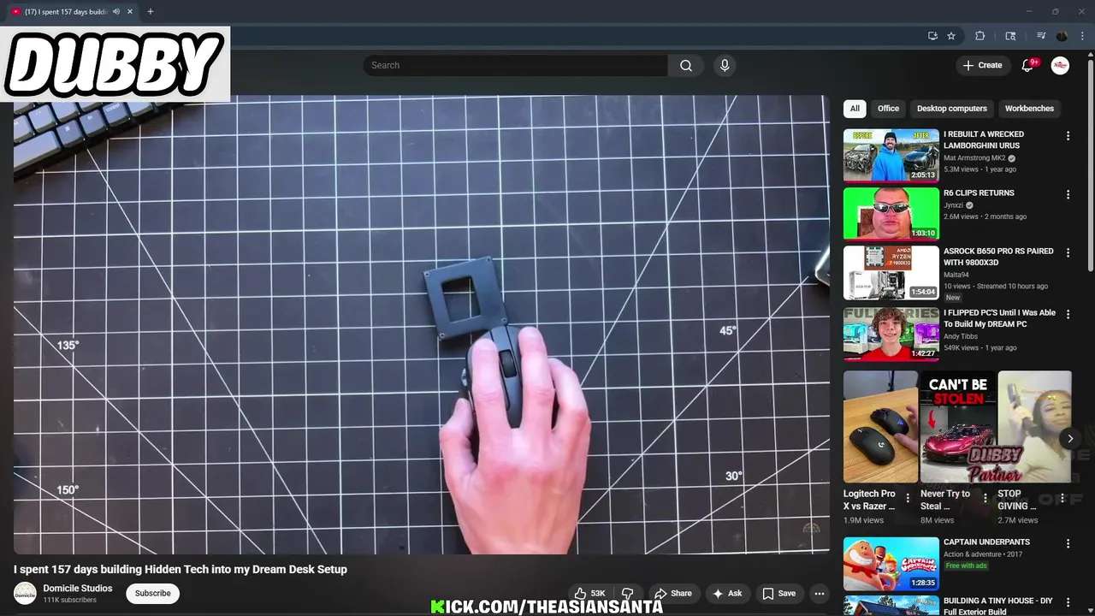Image resolution: width=1095 pixels, height=616 pixels.
Task: Share the video
Action: pos(672,594)
